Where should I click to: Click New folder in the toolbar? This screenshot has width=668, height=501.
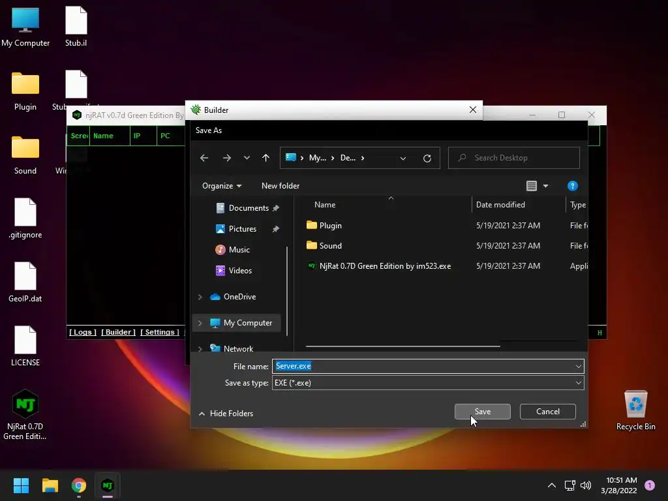click(281, 186)
